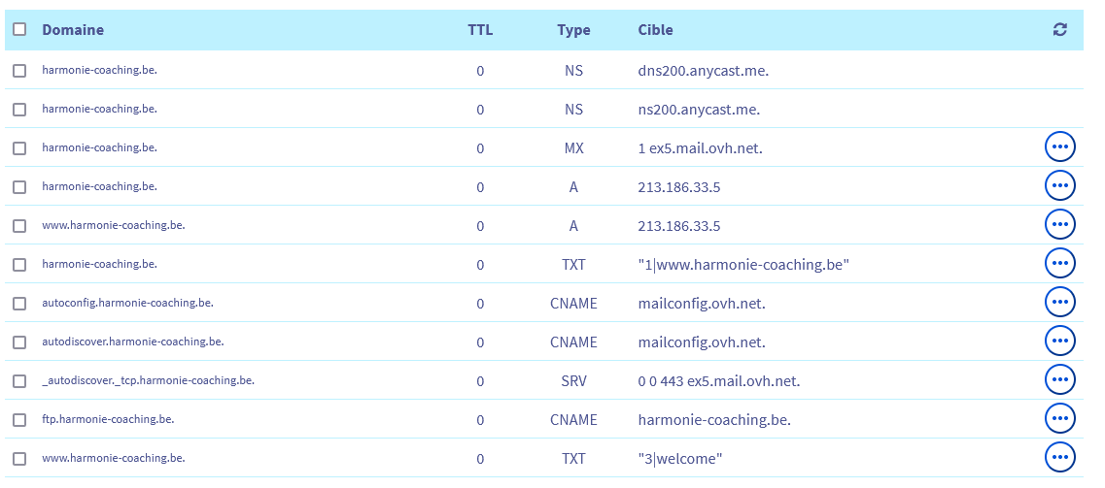Open actions for "1|www.harmonie-coaching.be" TXT record
Screen dimensions: 1105x488
pyautogui.click(x=1059, y=263)
